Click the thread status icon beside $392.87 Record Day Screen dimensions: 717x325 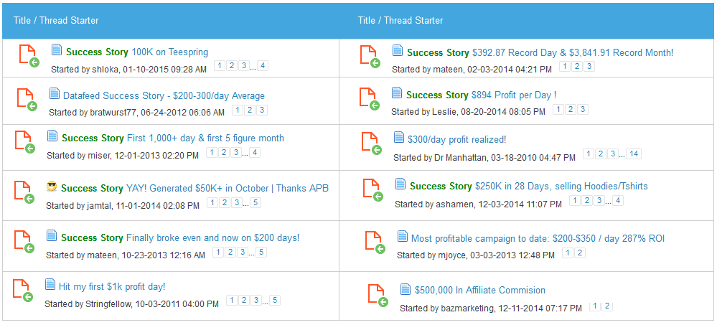(x=370, y=56)
